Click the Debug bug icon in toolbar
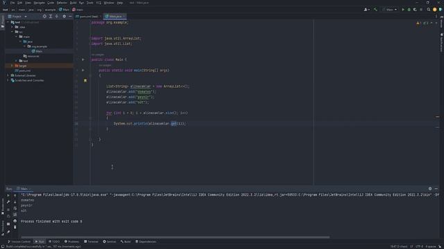 pyautogui.click(x=409, y=10)
